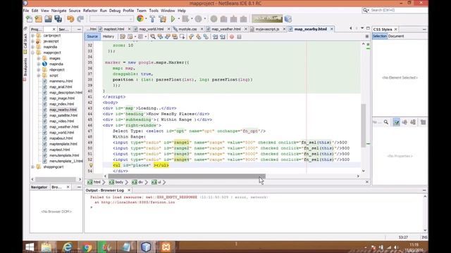Open the project configuration combo box

point(111,19)
